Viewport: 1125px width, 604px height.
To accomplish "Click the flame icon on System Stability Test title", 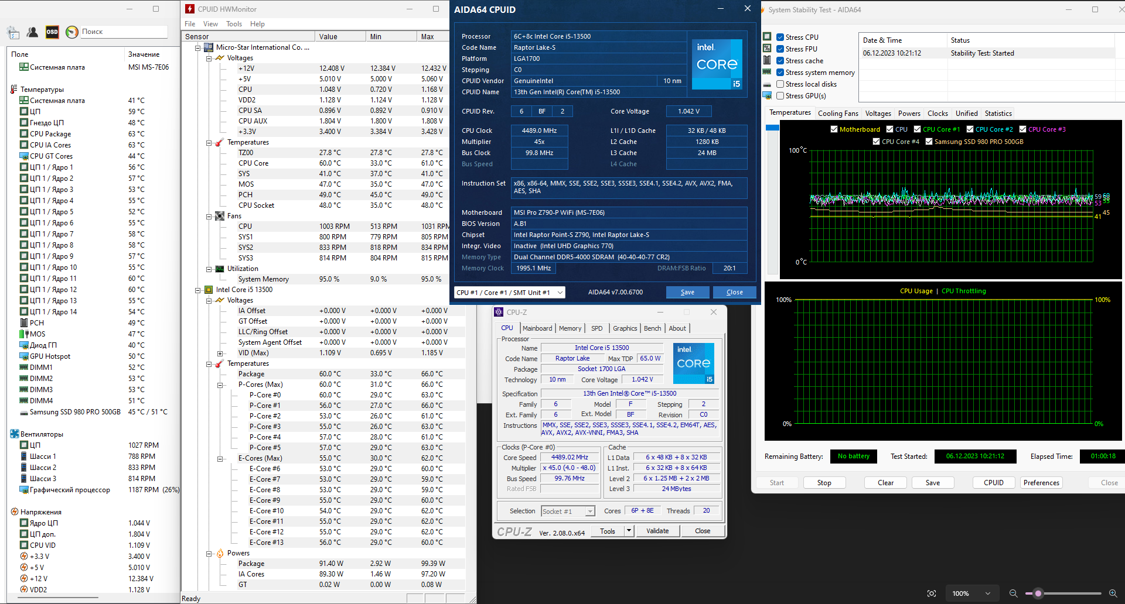I will 761,9.
